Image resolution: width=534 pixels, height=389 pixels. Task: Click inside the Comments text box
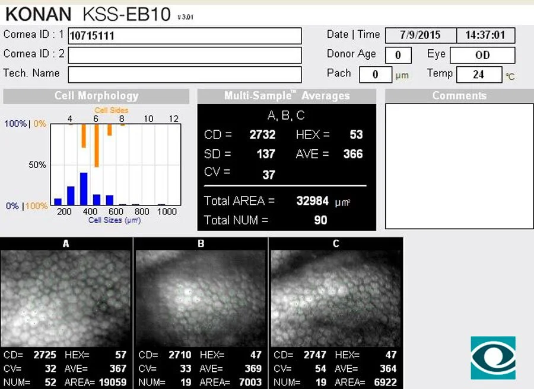click(459, 166)
